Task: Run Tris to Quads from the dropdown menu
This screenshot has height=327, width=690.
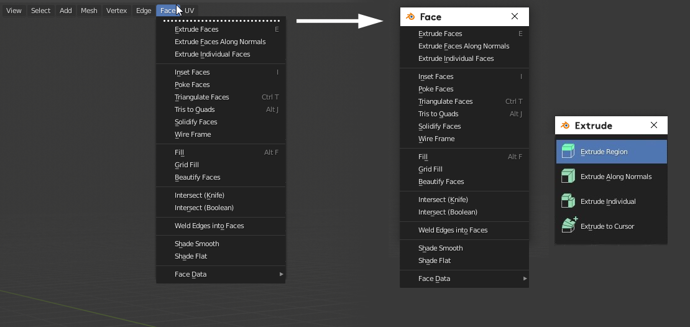Action: pyautogui.click(x=221, y=109)
